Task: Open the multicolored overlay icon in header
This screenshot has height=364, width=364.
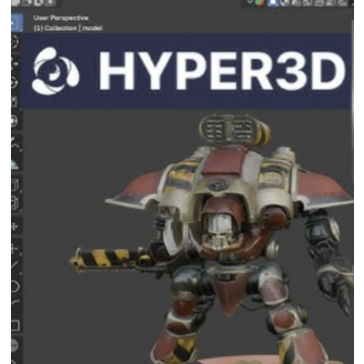Action: coord(259,3)
